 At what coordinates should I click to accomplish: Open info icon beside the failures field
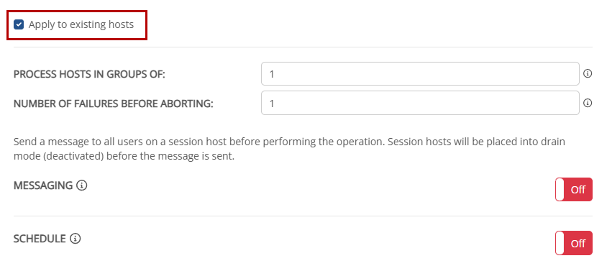(588, 103)
